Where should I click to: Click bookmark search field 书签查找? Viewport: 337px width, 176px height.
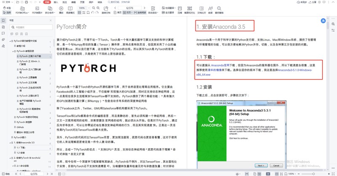31,27
